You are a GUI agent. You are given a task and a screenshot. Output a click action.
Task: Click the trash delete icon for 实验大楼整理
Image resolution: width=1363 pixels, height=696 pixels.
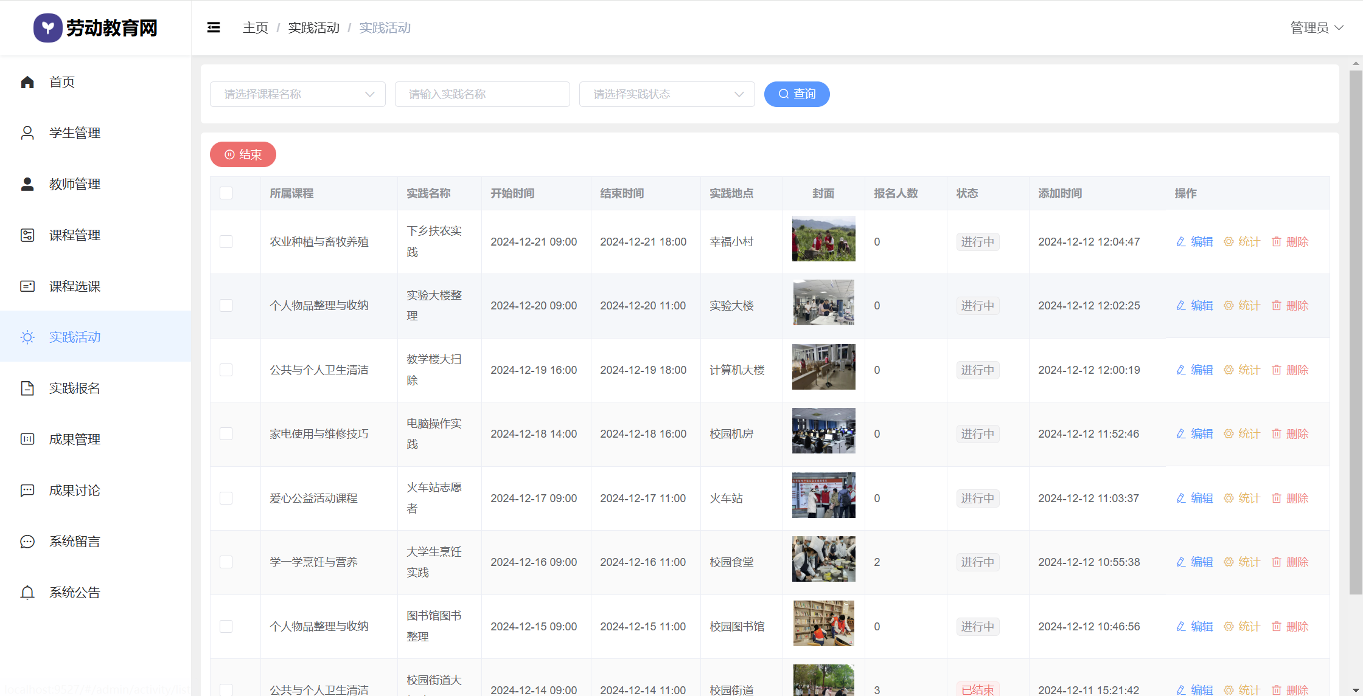click(x=1277, y=306)
